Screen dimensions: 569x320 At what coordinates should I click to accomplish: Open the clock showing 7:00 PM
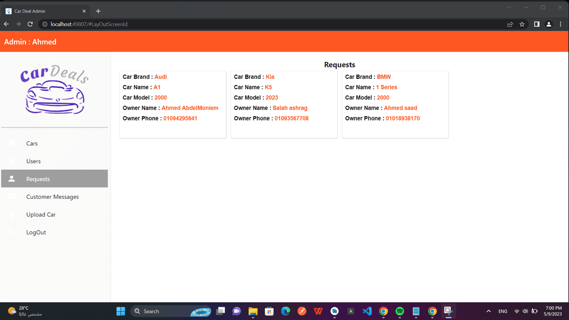(x=553, y=311)
